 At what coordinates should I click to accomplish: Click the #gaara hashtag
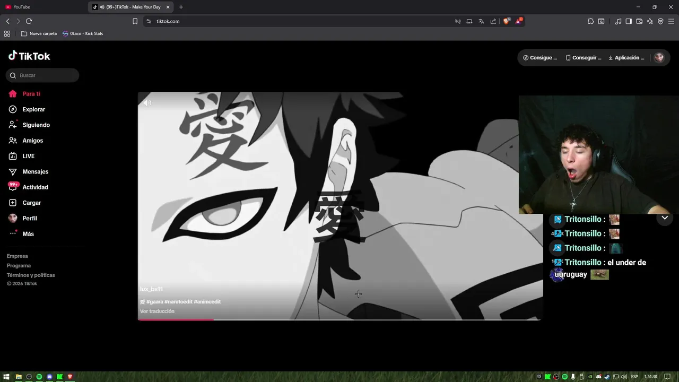(154, 302)
